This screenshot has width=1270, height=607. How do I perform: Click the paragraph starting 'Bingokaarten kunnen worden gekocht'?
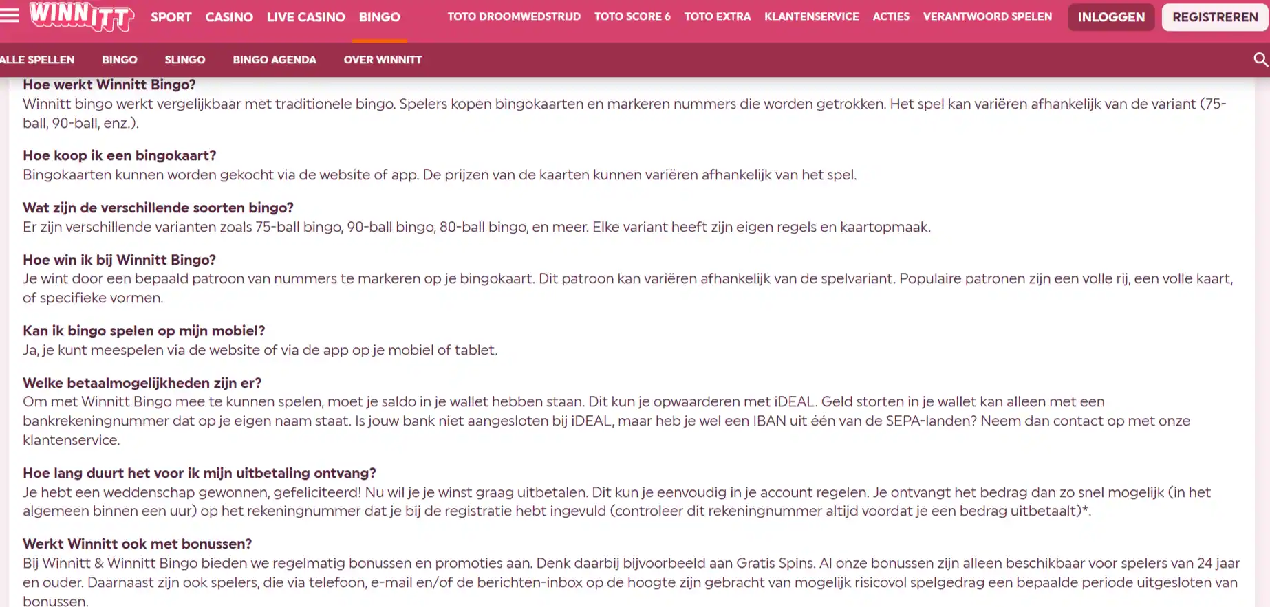coord(440,175)
